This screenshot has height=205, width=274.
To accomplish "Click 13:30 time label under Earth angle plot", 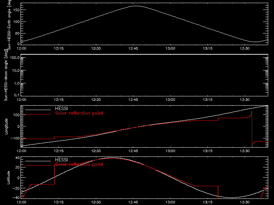I will pos(245,49).
